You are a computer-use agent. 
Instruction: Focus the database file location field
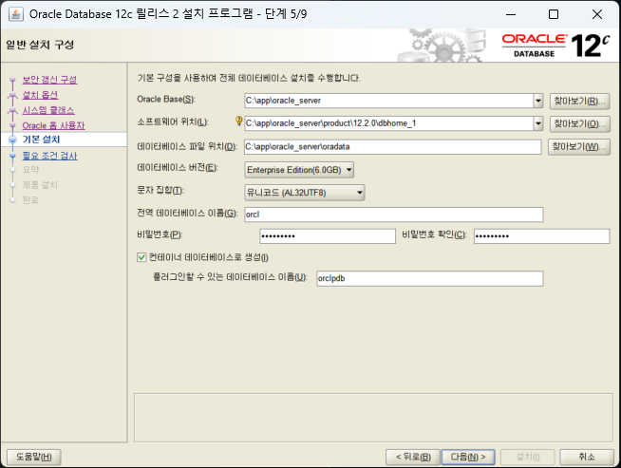click(393, 147)
